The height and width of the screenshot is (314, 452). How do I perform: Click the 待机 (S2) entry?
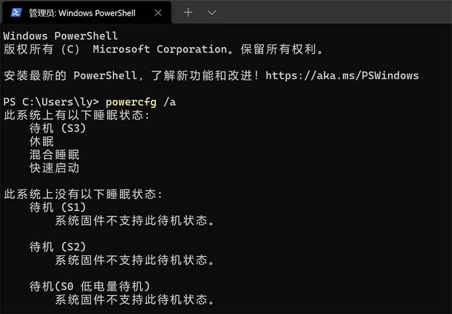tap(58, 247)
